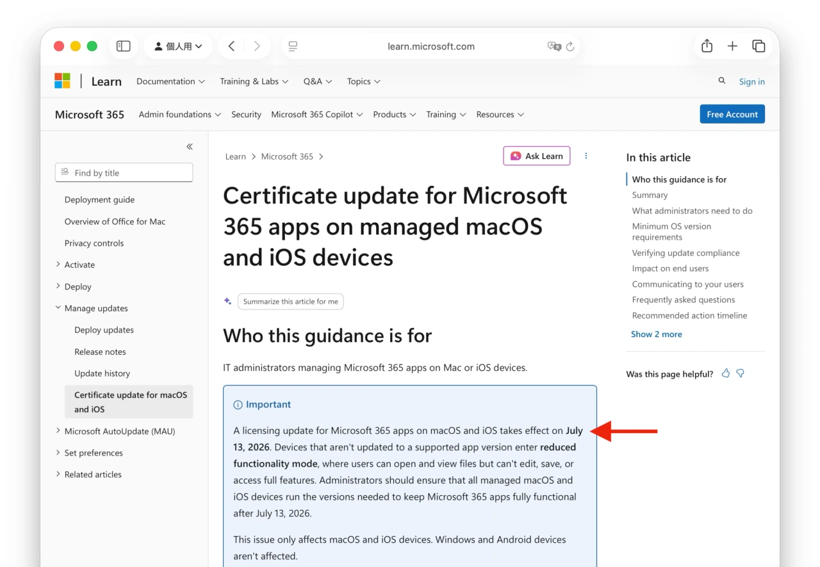Collapse the table of contents panel

coord(190,147)
